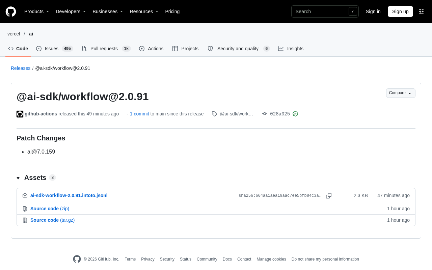Click the Pricing link
Viewport: 432px width, 270px height.
[172, 11]
